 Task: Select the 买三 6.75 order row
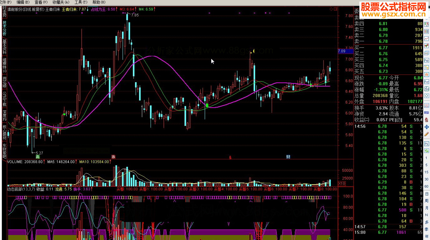pos(388,60)
